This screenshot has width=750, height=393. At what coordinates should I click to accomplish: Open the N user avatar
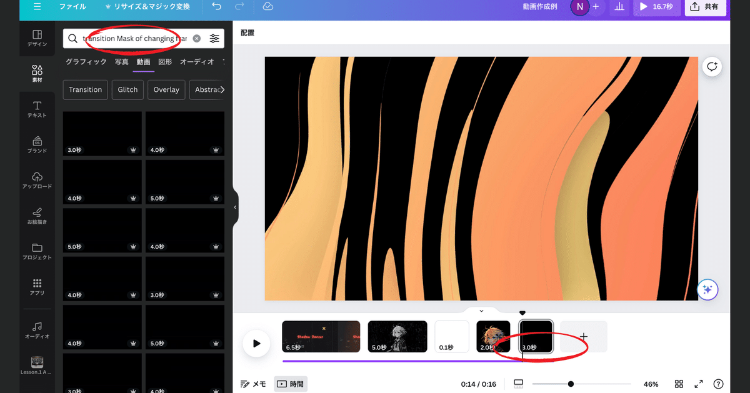pyautogui.click(x=579, y=7)
